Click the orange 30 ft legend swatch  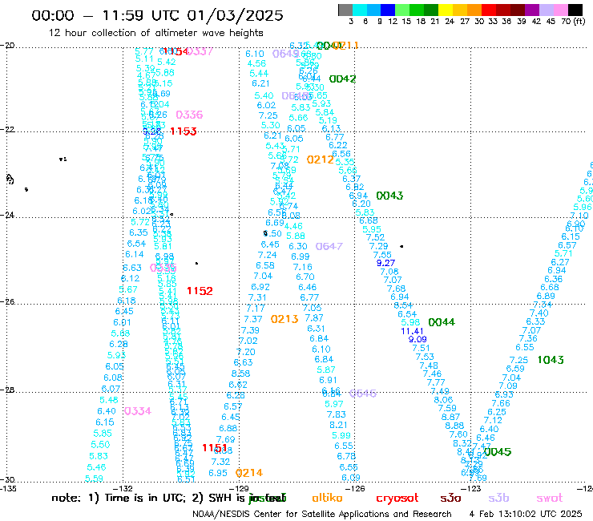tap(474, 10)
